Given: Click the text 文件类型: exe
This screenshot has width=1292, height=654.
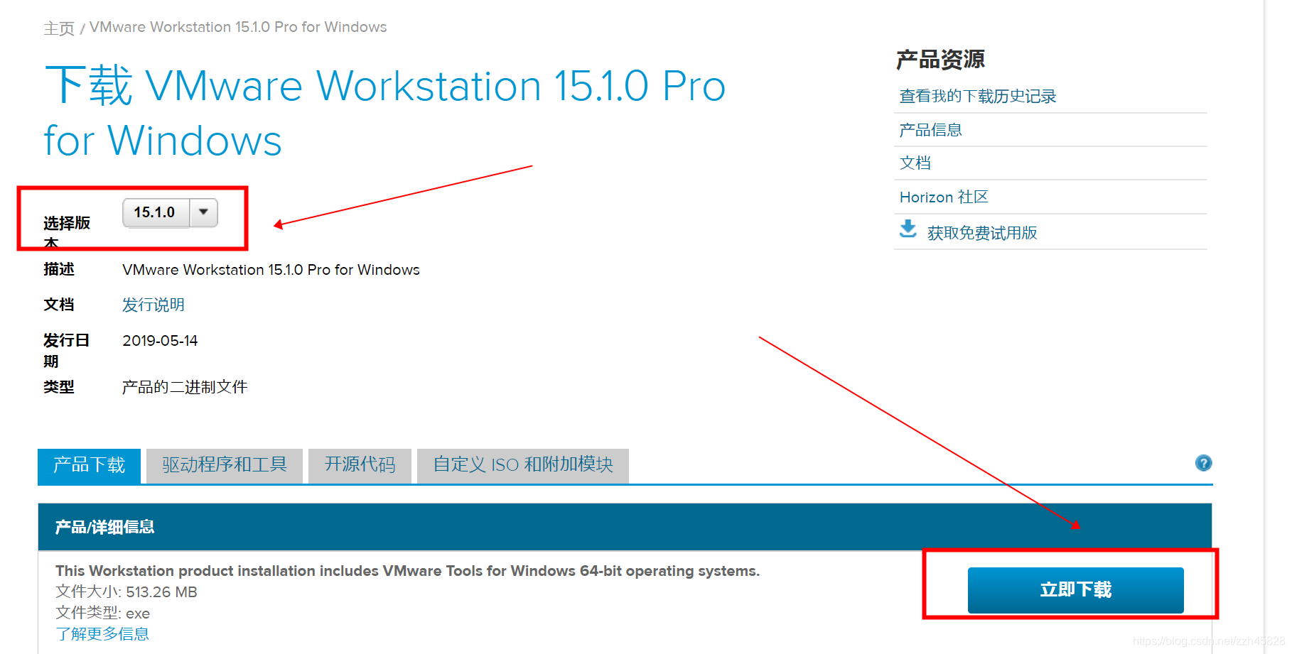Looking at the screenshot, I should coord(103,613).
